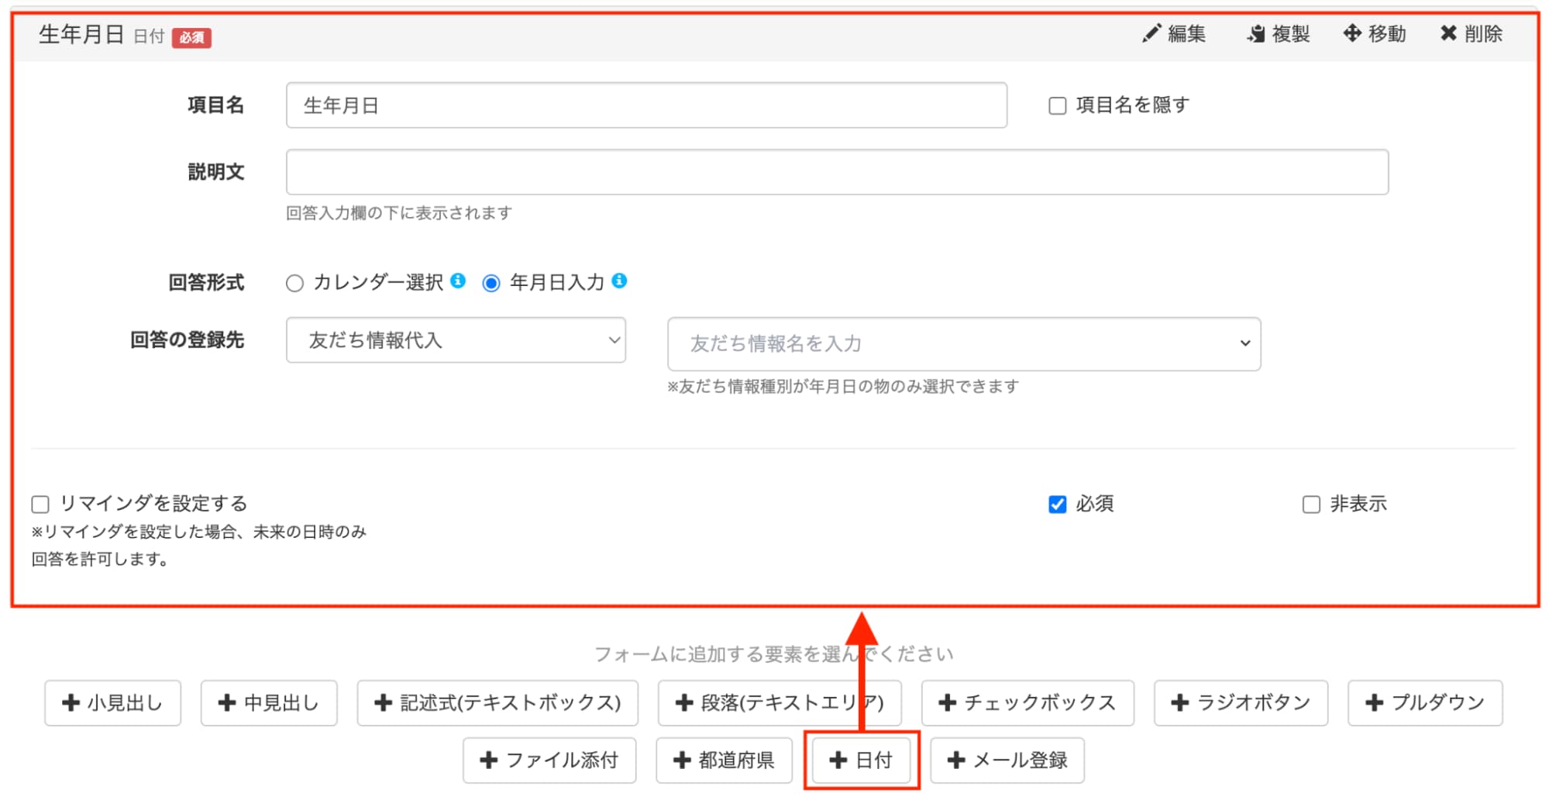Viewport: 1549px width, 800px height.
Task: Click the plus icon on メール登録
Action: point(956,760)
